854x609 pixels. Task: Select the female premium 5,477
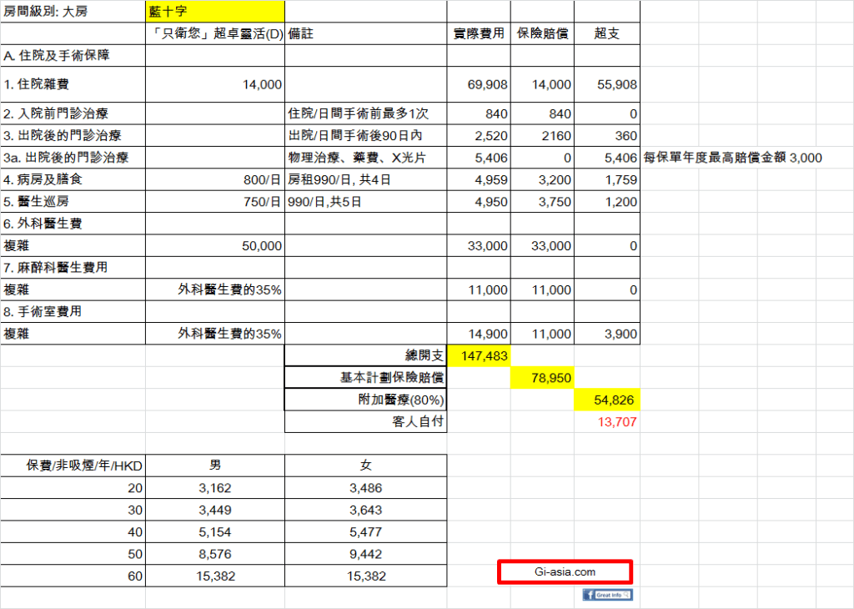pos(365,532)
